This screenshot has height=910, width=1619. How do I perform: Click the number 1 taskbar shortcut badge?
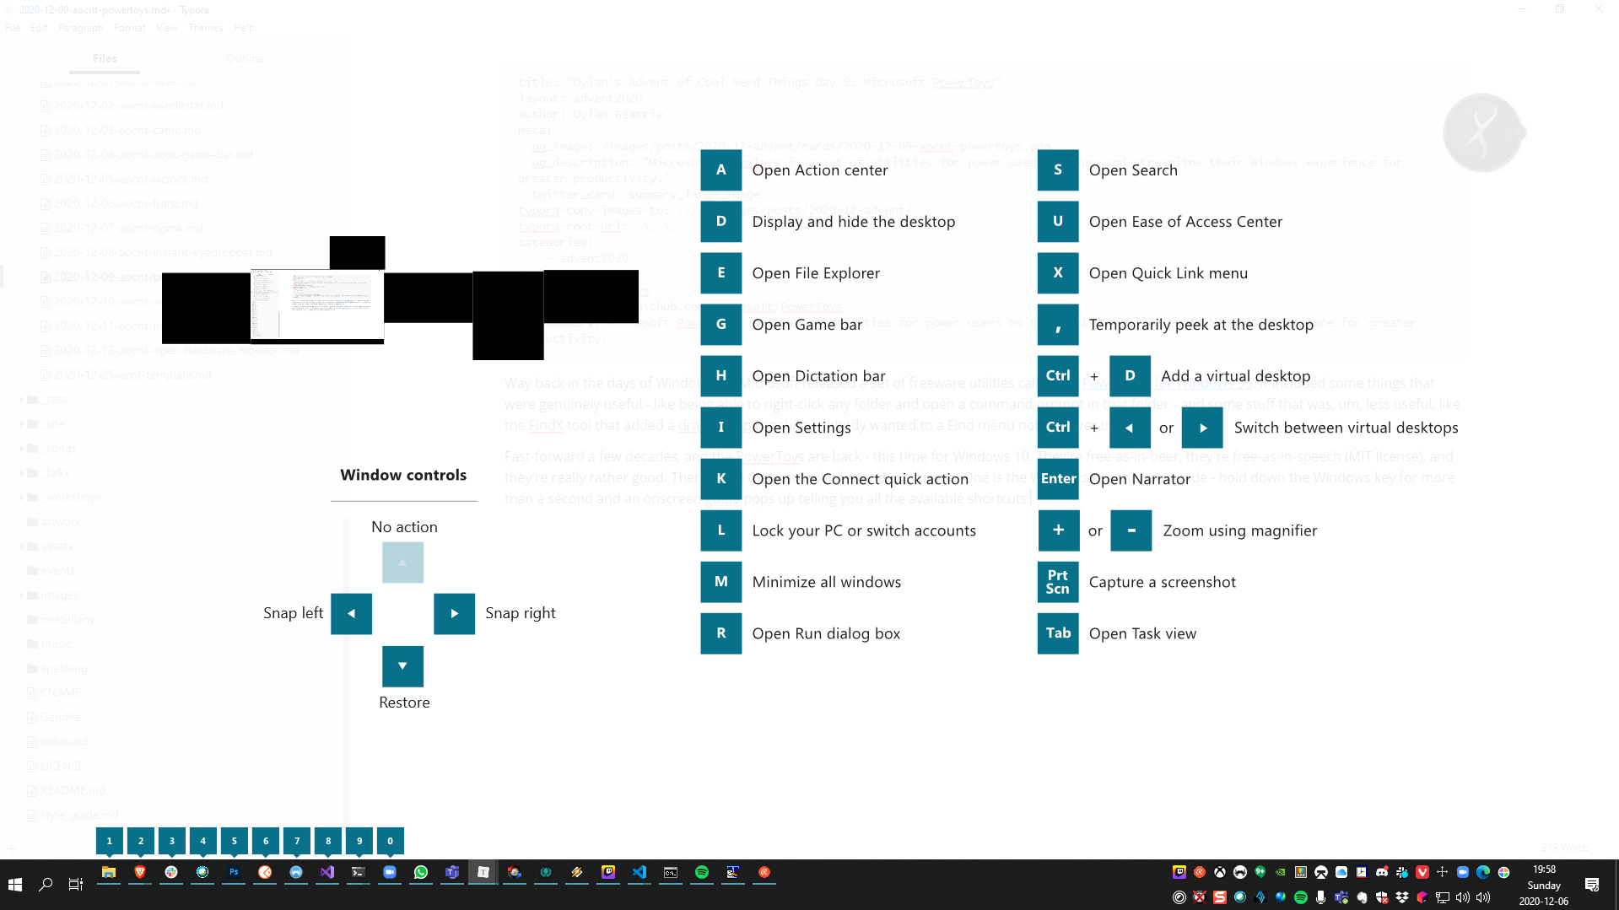(109, 841)
